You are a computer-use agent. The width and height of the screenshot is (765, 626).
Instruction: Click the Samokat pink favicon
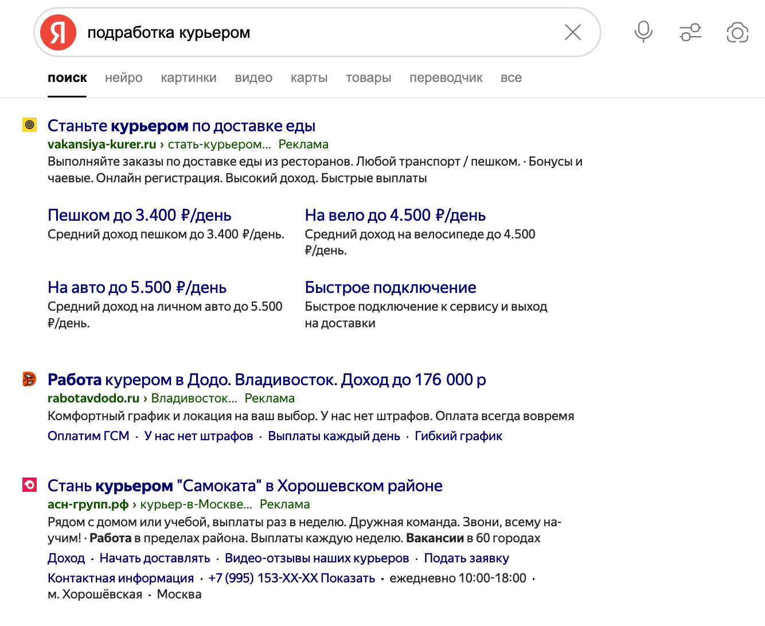coord(29,484)
